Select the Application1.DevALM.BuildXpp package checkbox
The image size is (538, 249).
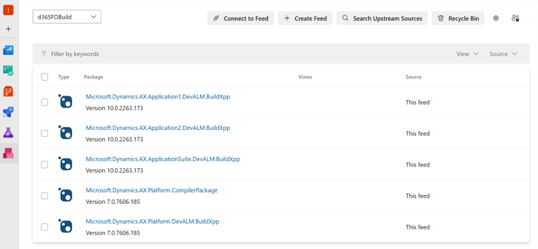coord(45,102)
